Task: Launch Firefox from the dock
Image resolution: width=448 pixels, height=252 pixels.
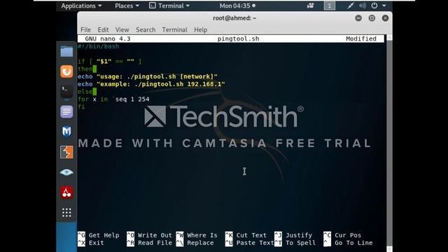Action: point(66,71)
